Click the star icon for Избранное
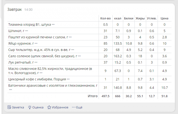Viewport: 178px width, 114px height. [49, 107]
